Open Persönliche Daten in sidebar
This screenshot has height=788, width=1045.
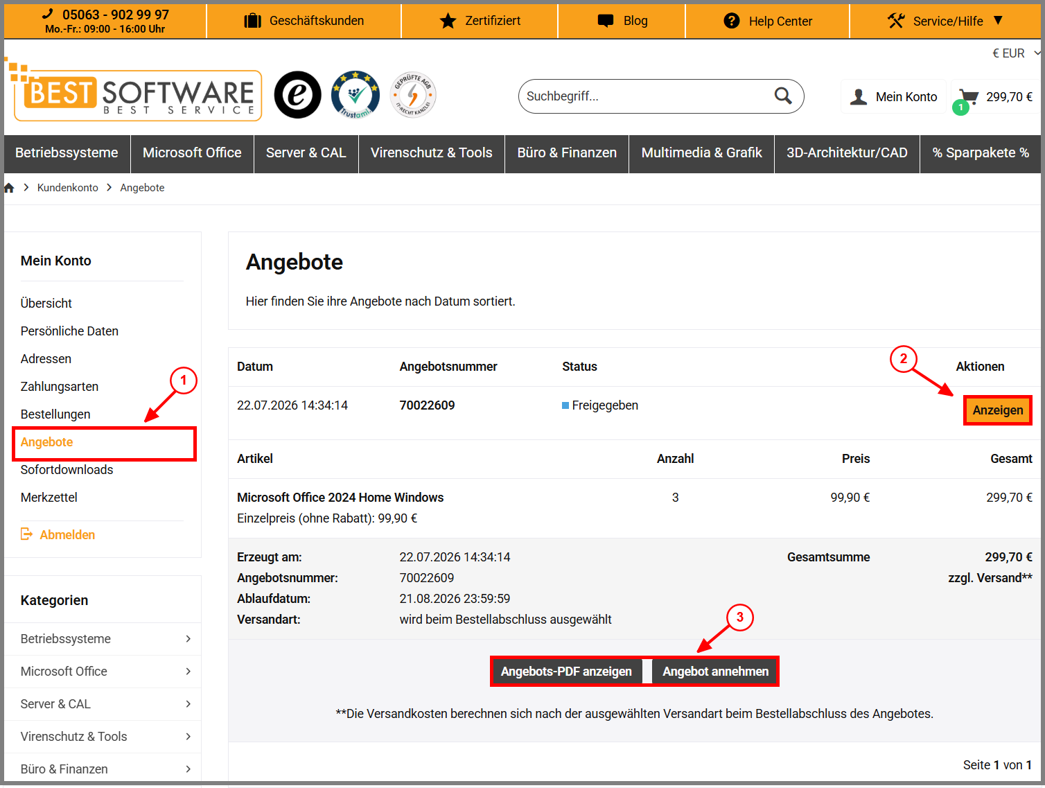click(69, 331)
